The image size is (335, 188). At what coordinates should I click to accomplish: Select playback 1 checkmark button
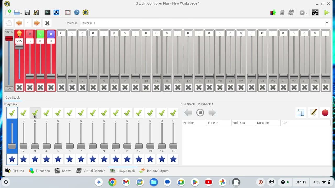pyautogui.click(x=12, y=113)
